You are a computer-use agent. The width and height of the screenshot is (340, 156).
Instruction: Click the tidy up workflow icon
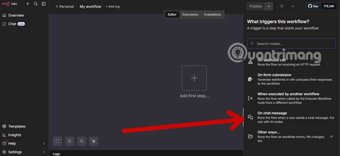[93, 141]
